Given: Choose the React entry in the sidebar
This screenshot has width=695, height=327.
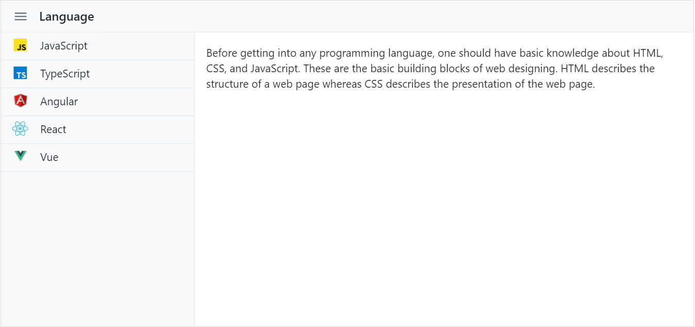Looking at the screenshot, I should click(98, 129).
